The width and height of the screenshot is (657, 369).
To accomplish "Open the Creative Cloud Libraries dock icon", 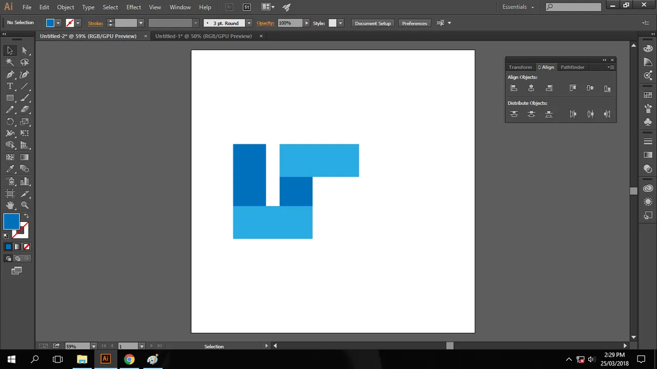I will pyautogui.click(x=648, y=189).
